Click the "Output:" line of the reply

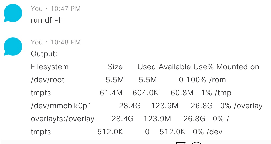pyautogui.click(x=44, y=54)
